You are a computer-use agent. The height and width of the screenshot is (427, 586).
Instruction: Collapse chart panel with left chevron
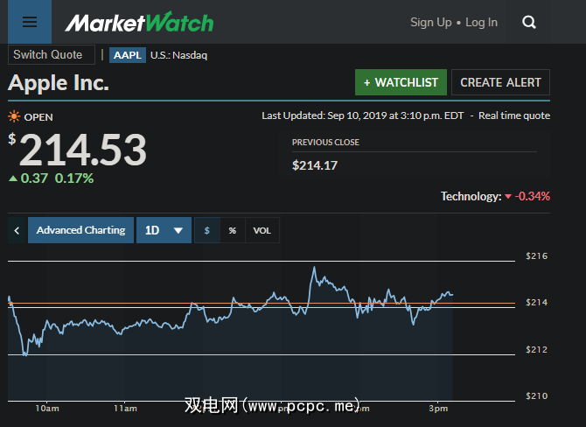17,230
